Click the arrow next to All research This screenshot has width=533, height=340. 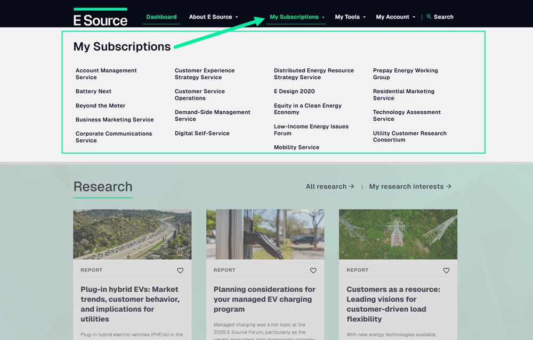pyautogui.click(x=351, y=186)
